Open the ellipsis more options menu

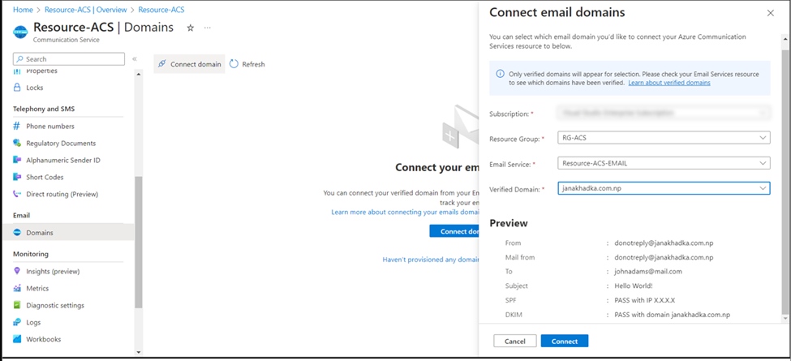click(208, 28)
